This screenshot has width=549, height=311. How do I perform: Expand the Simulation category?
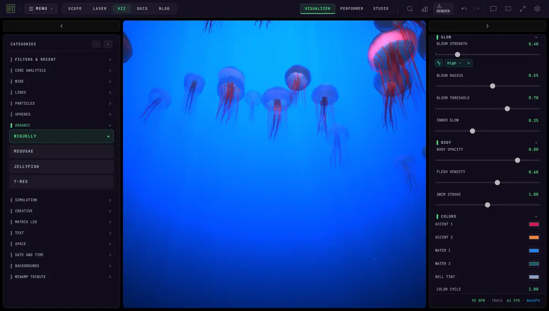point(61,200)
